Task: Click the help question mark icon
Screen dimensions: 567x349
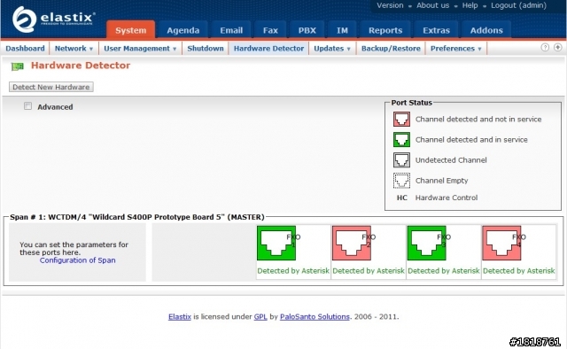Action: pos(545,47)
